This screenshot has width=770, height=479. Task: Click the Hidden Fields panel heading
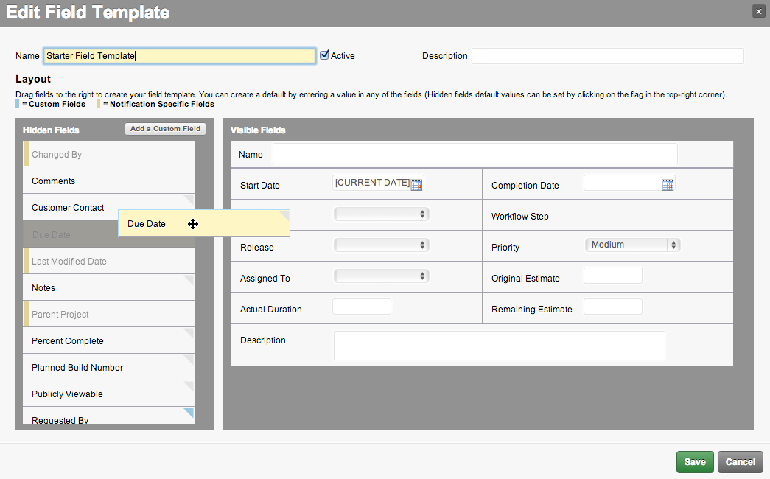51,130
